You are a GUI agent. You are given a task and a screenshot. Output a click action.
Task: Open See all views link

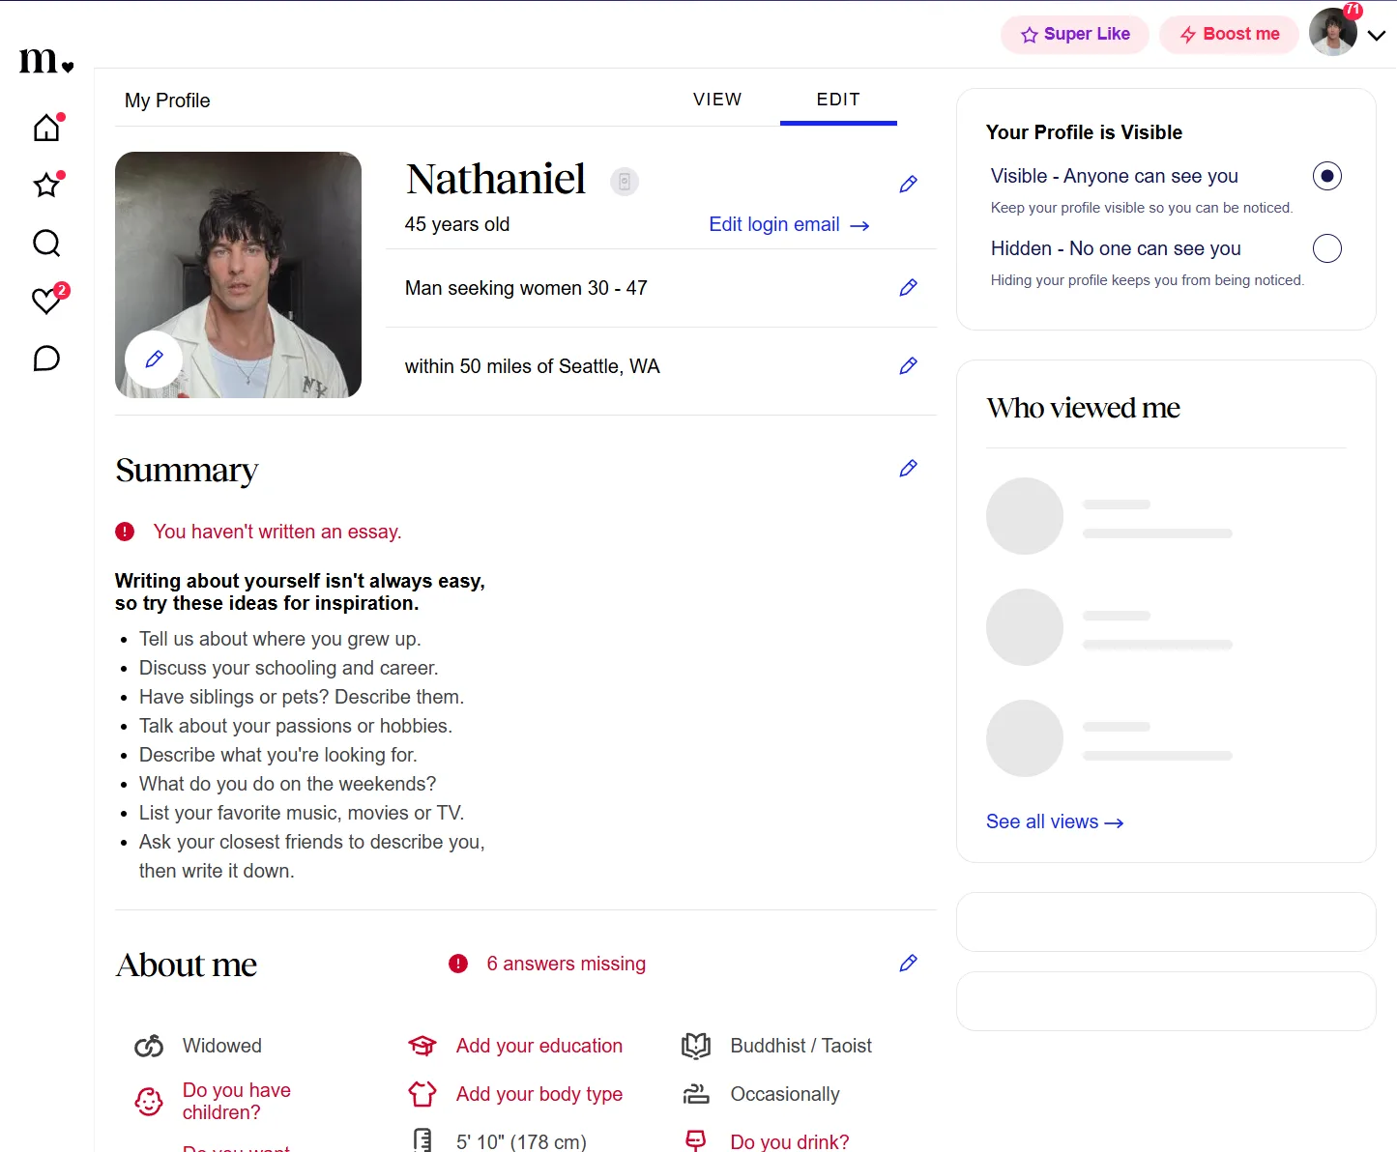[1055, 821]
